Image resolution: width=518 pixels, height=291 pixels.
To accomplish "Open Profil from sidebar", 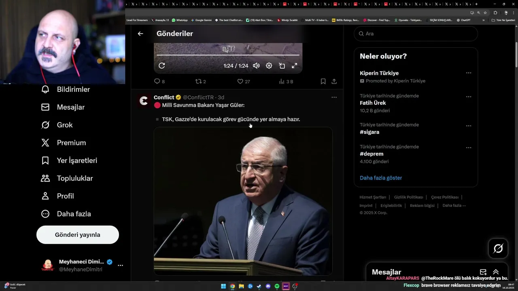I will click(x=57, y=196).
